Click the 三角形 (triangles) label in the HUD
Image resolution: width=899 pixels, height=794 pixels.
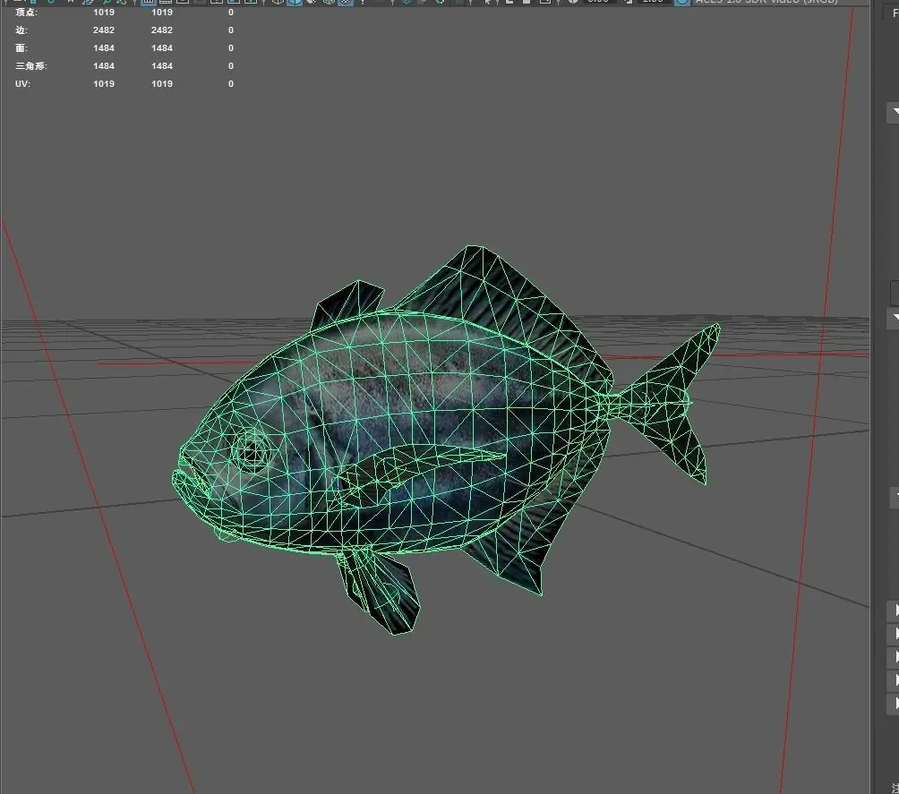pos(31,65)
